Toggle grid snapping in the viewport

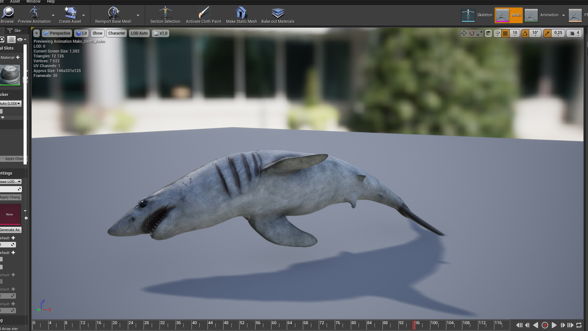[505, 33]
